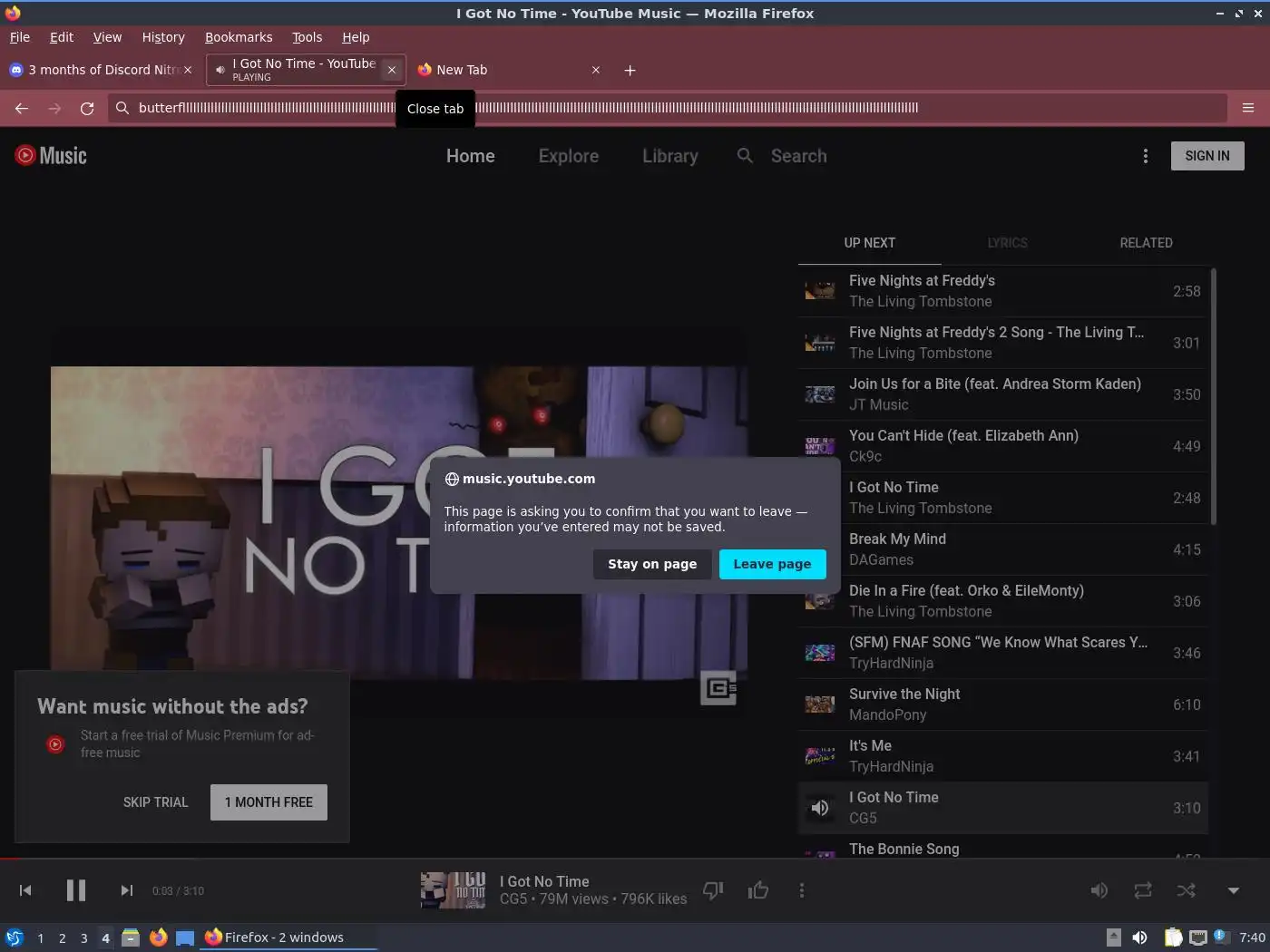Viewport: 1270px width, 952px height.
Task: Open the taskbar application menu icon
Action: (15, 937)
